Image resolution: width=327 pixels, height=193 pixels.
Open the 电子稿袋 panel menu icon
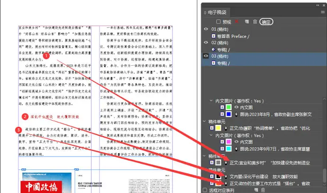[x=322, y=12]
